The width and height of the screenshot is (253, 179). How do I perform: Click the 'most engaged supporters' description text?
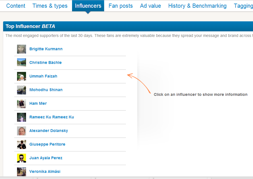coord(129,35)
